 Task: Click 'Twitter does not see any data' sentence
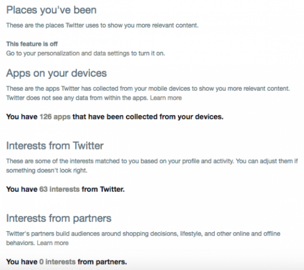coord(77,98)
